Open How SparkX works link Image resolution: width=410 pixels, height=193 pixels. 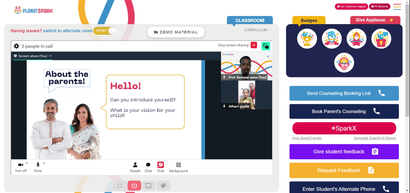click(307, 138)
